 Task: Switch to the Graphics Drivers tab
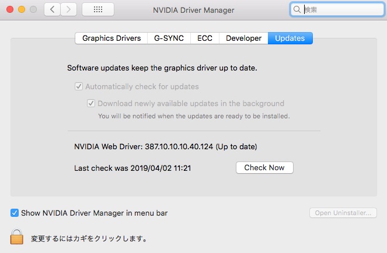111,38
